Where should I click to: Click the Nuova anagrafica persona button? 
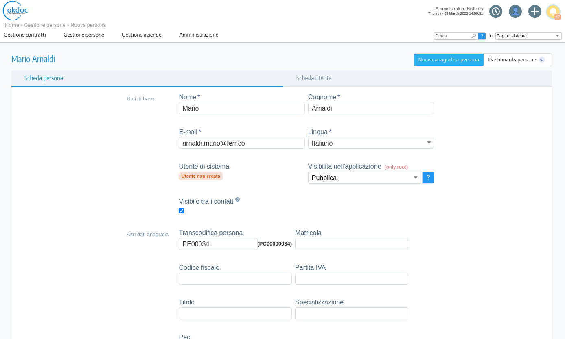point(448,60)
